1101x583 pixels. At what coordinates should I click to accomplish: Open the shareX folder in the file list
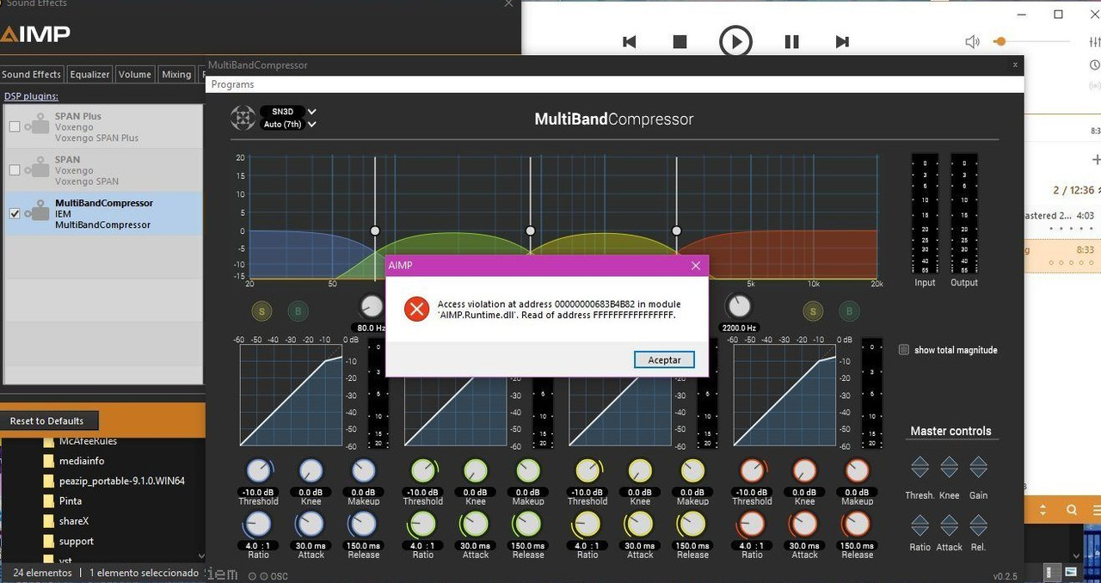pos(66,521)
